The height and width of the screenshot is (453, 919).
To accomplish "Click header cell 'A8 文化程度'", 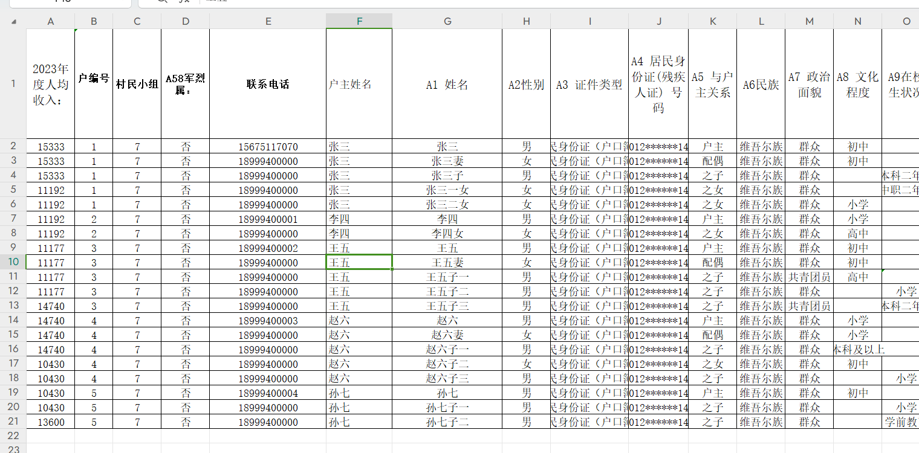I will point(858,84).
